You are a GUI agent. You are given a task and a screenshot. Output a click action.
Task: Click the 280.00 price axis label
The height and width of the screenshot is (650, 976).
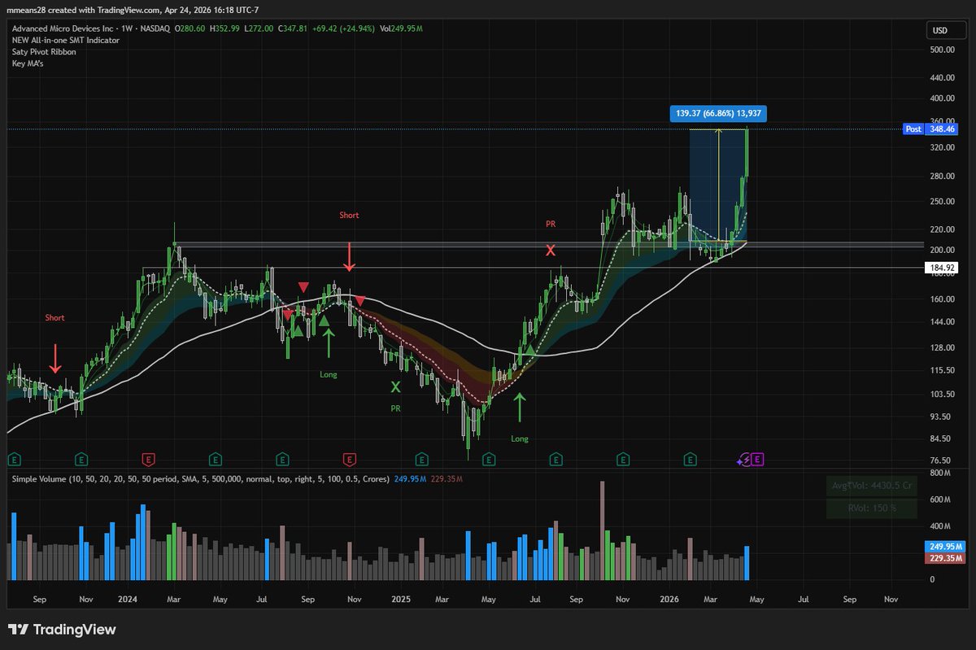tap(942, 176)
